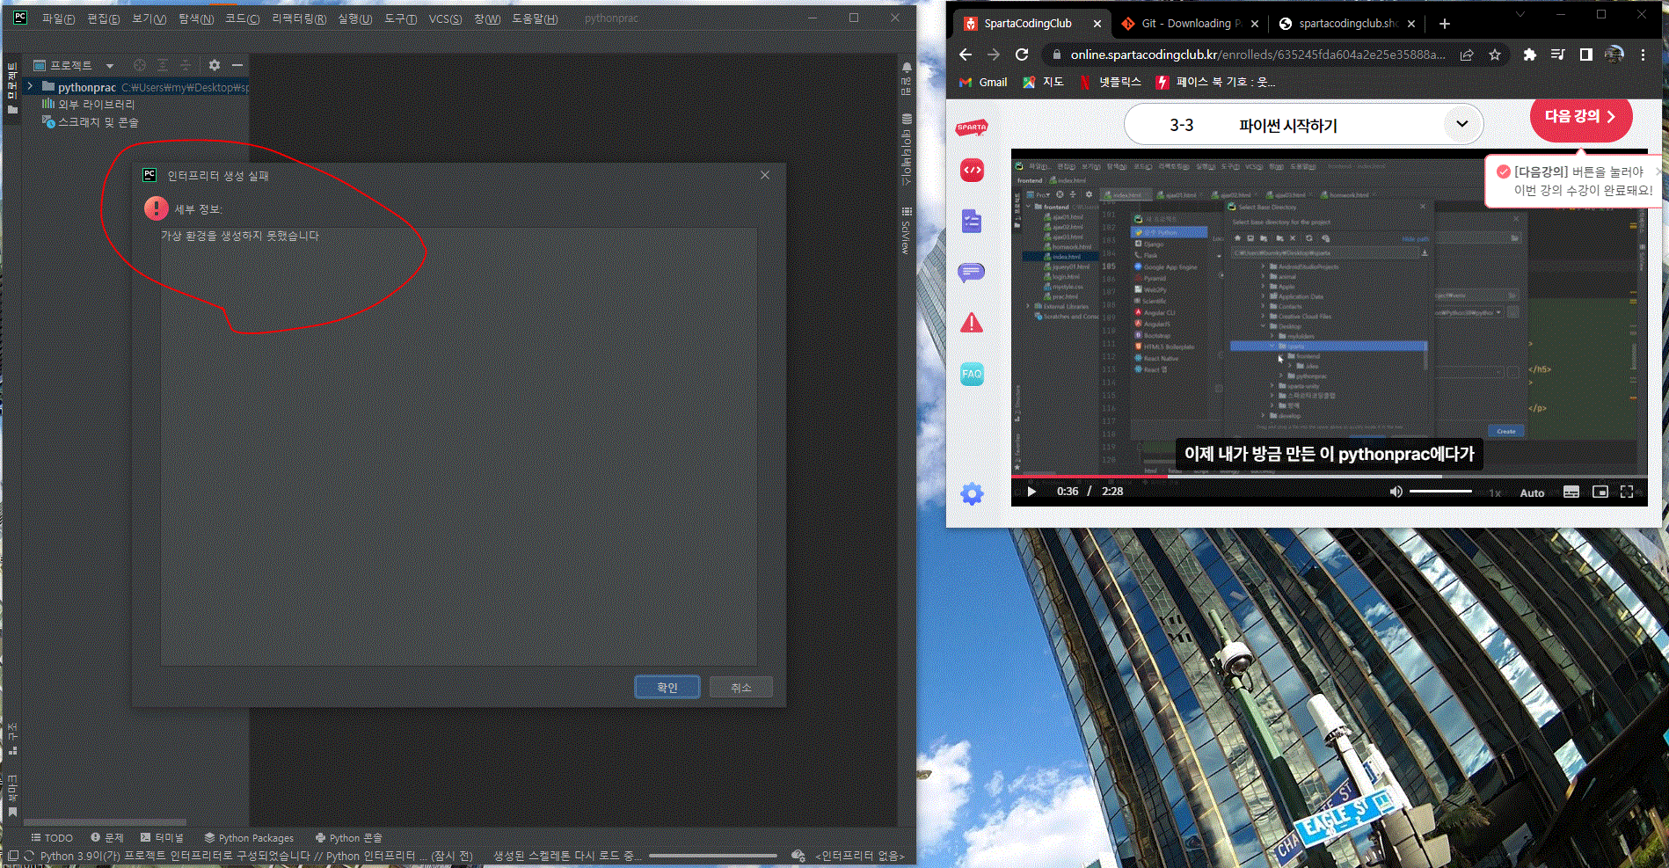Open the Python Packages tool window tab
The height and width of the screenshot is (868, 1669).
249,838
